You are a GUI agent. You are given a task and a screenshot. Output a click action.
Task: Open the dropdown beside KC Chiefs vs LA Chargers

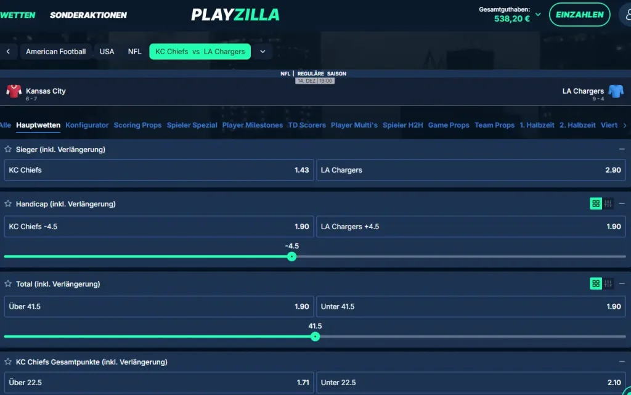pos(263,52)
